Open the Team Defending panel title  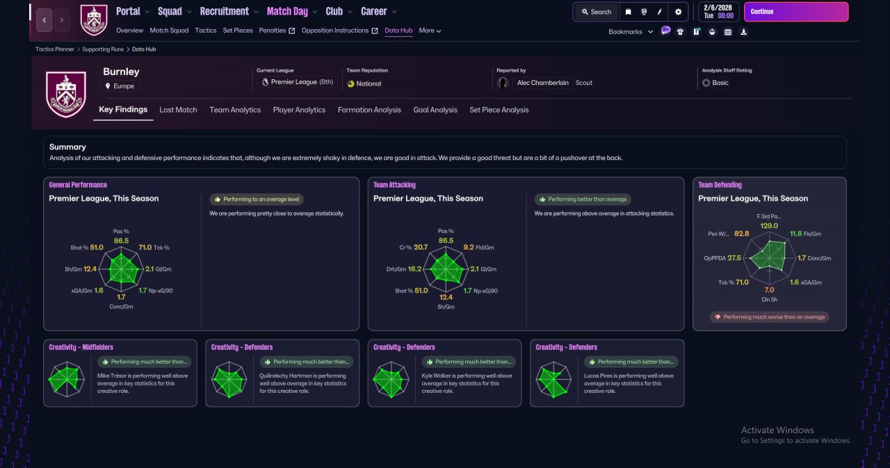720,185
